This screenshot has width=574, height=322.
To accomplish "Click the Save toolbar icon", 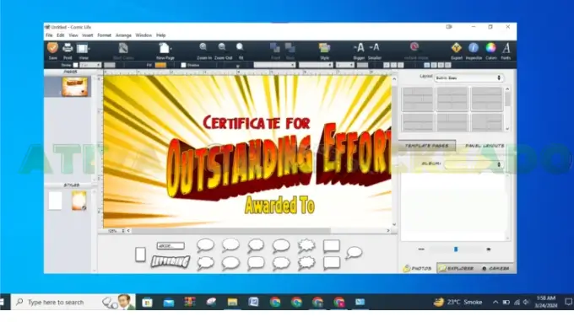I will pos(52,48).
